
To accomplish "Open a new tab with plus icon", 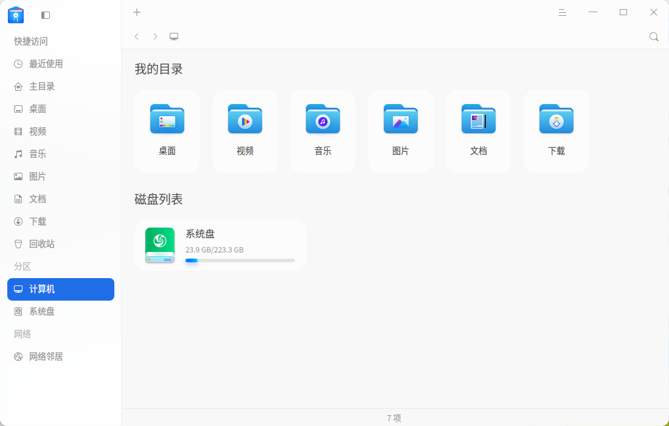I will [137, 12].
